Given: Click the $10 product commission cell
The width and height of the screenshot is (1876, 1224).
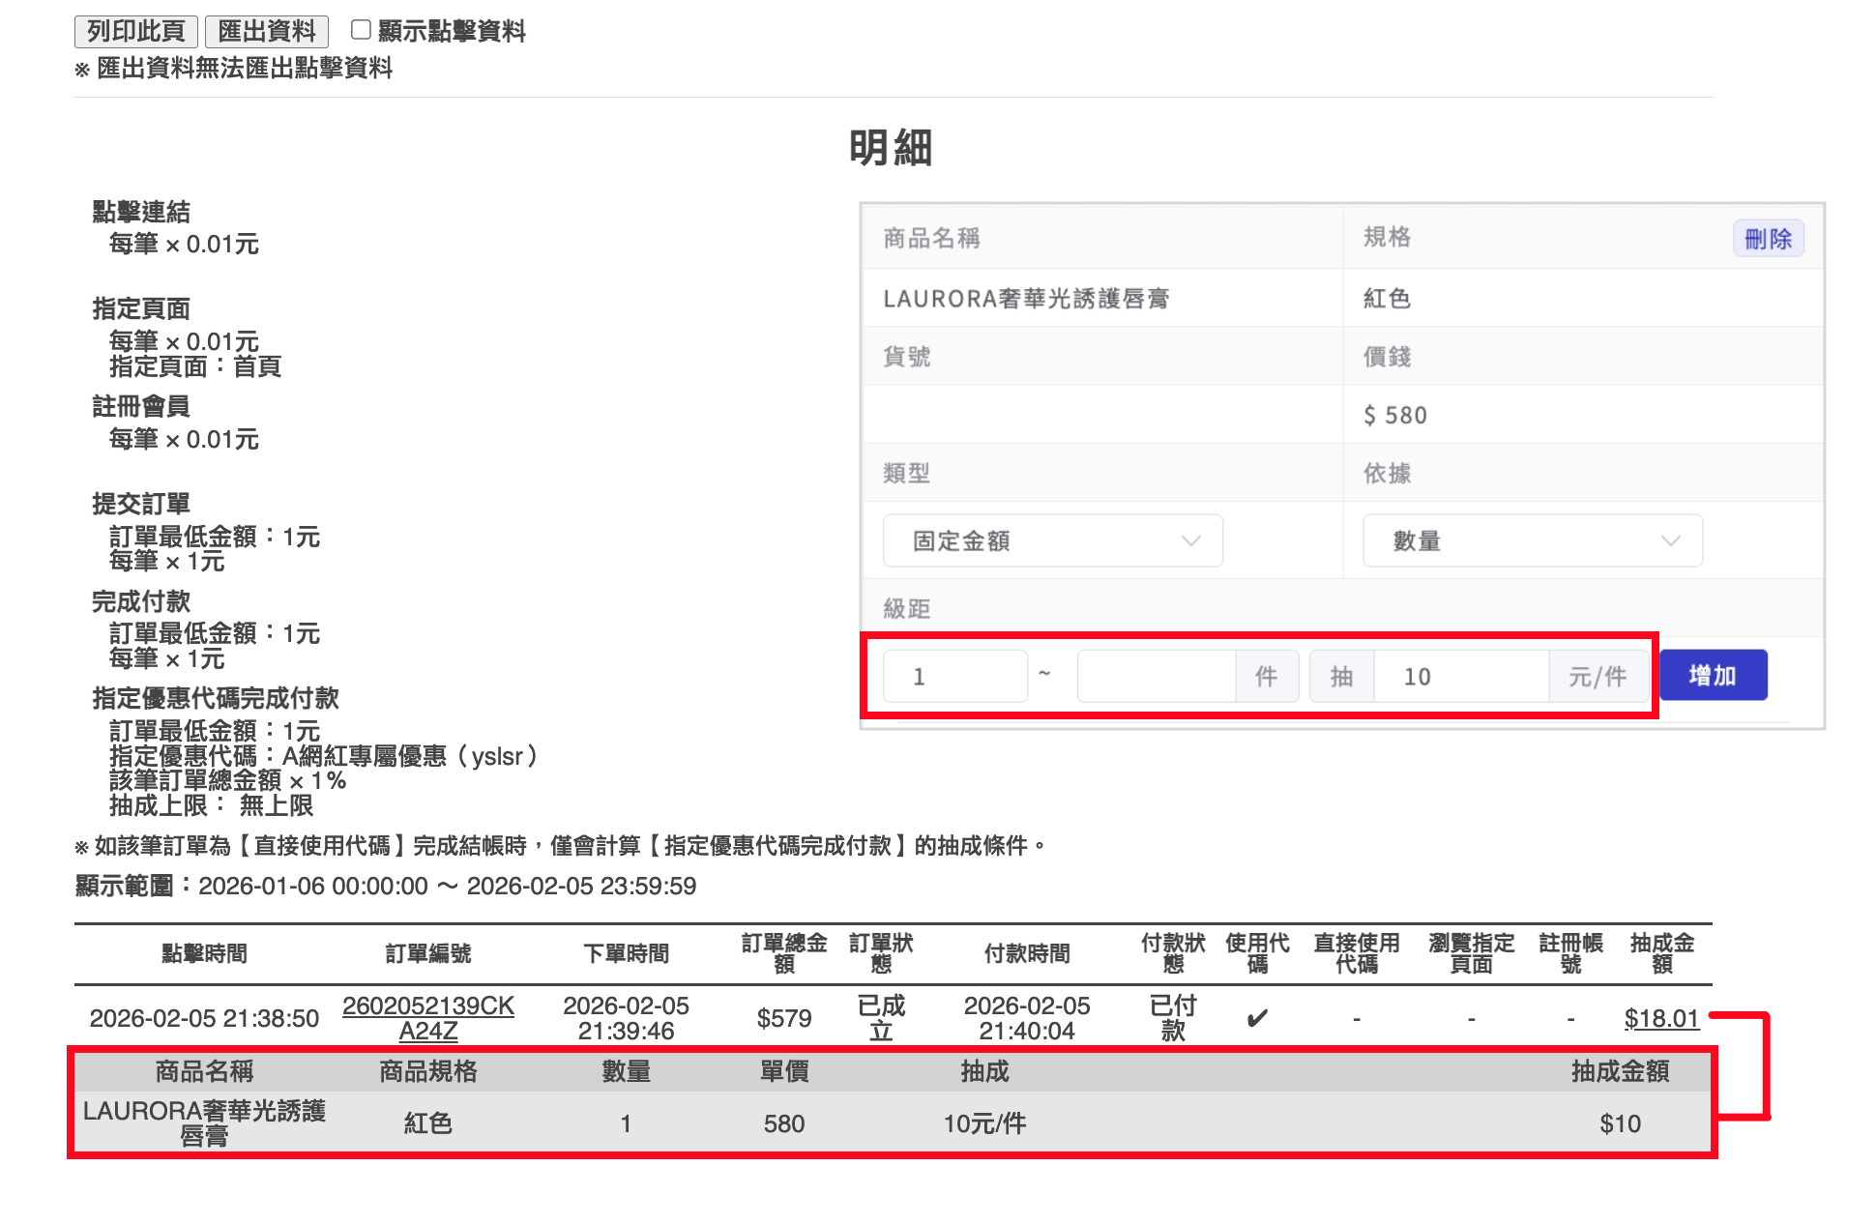Looking at the screenshot, I should (x=1620, y=1123).
